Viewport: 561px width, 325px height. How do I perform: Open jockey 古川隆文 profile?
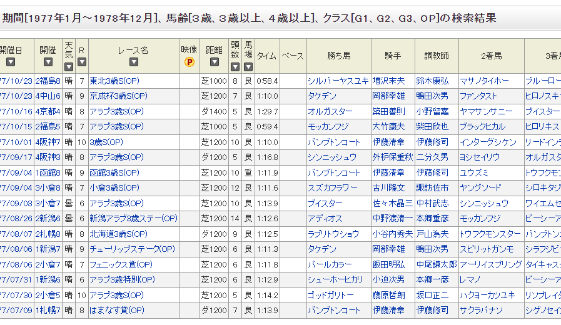click(388, 188)
